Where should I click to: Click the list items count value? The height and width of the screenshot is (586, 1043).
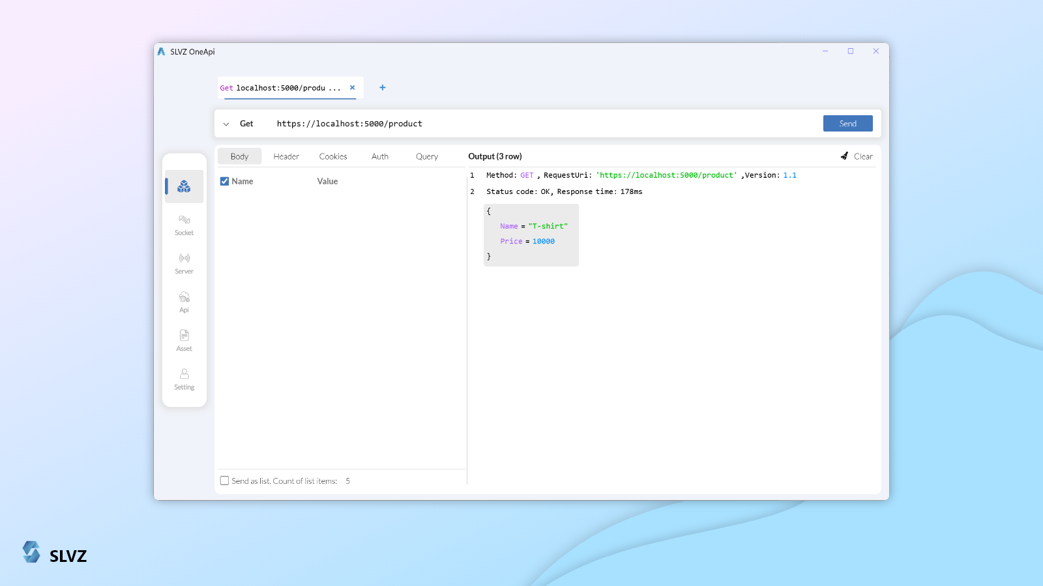[348, 481]
